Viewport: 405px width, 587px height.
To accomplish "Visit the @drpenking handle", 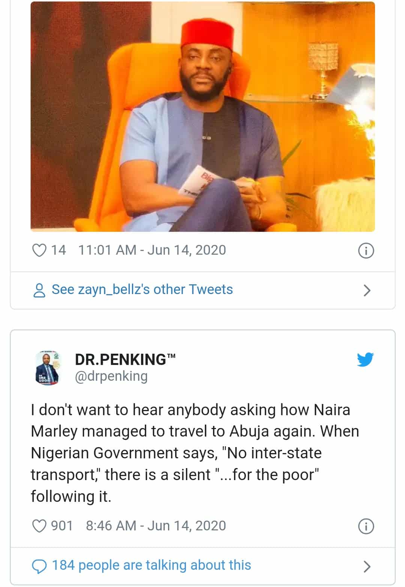I will click(111, 376).
